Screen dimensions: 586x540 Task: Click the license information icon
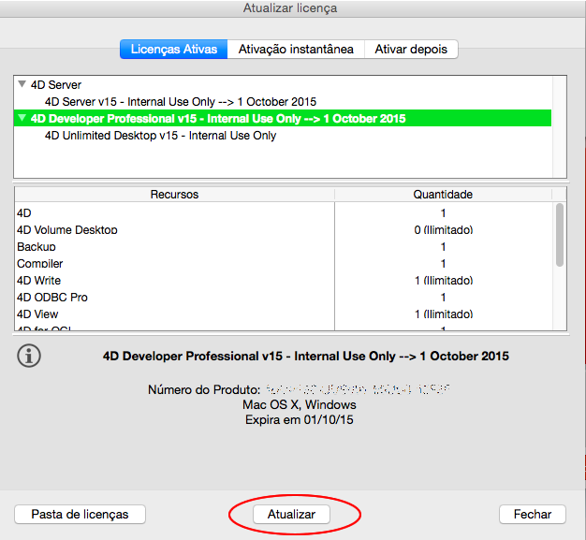(29, 356)
